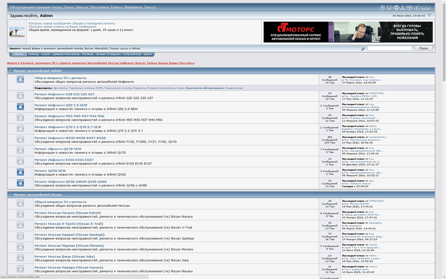Click the Моторс Nissan Infiniti service banner
This screenshot has height=279, width=446.
(348, 32)
